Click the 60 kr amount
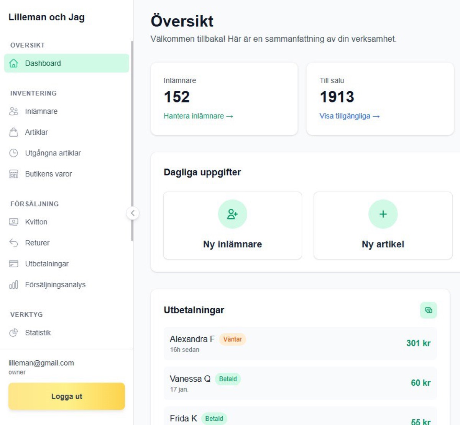 pos(421,383)
